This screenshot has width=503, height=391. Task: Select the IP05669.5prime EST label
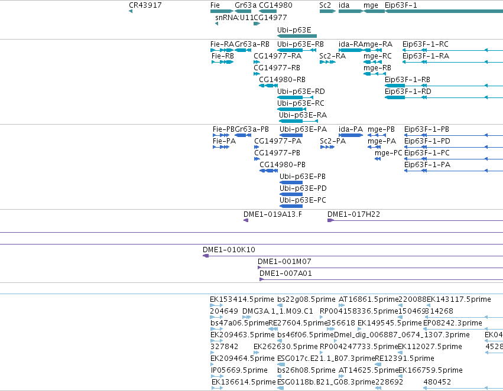239,370
